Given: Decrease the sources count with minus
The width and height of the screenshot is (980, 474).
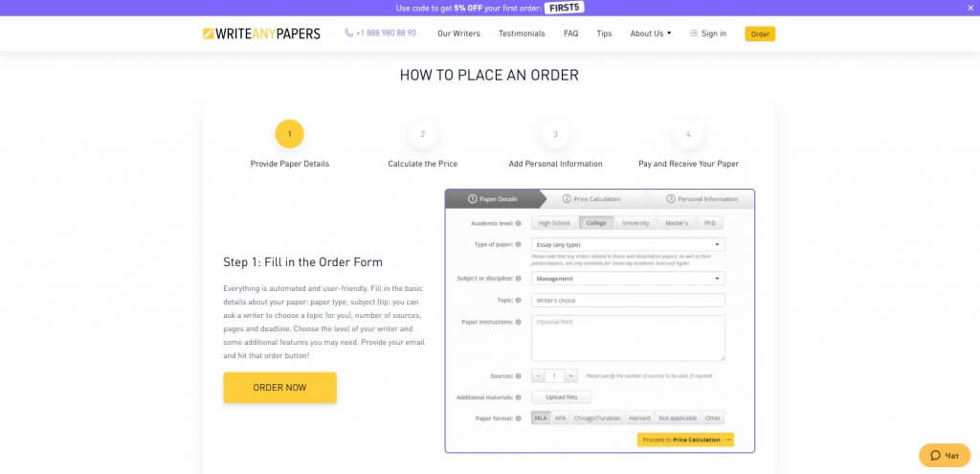Looking at the screenshot, I should click(x=539, y=375).
